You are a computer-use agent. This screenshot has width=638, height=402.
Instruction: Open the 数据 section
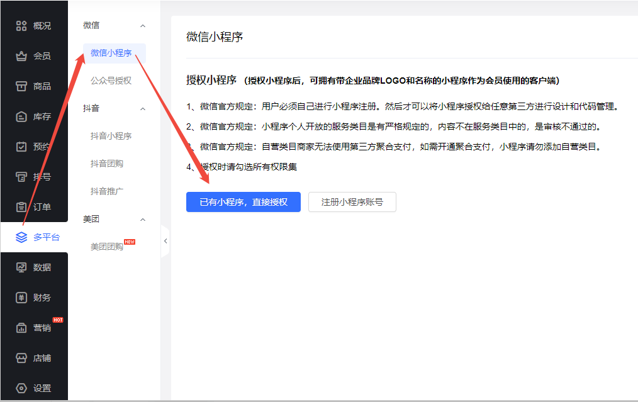42,267
